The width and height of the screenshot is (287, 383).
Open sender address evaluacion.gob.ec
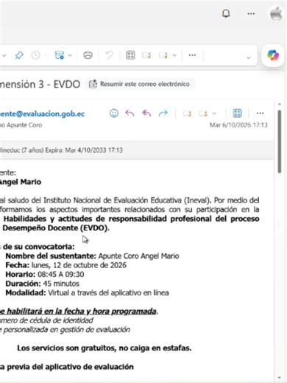coord(42,113)
